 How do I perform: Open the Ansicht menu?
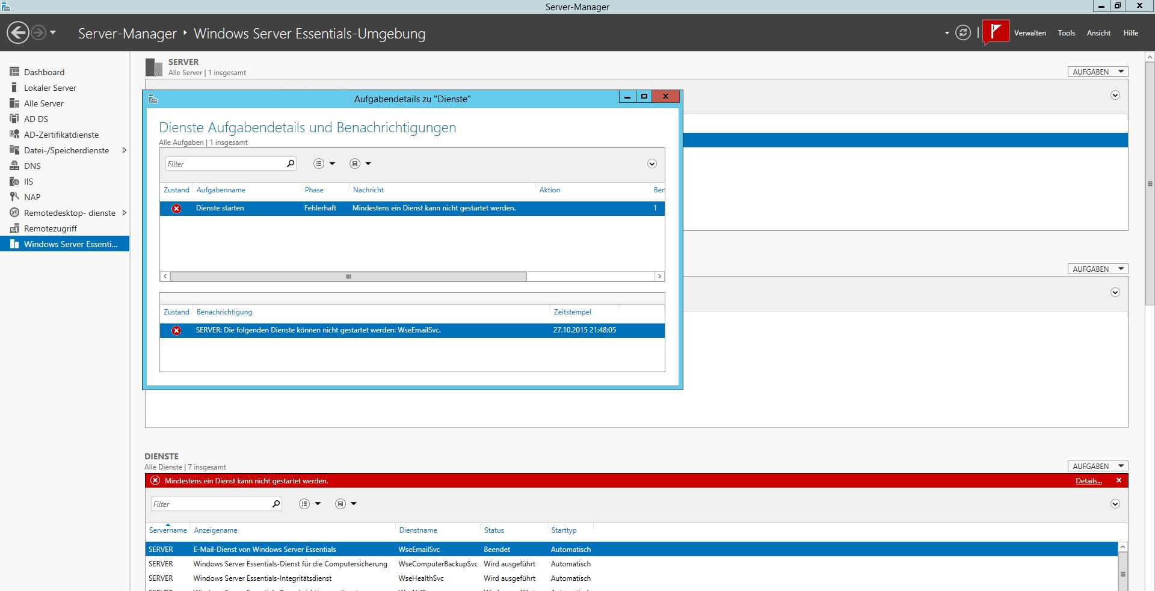pyautogui.click(x=1098, y=33)
